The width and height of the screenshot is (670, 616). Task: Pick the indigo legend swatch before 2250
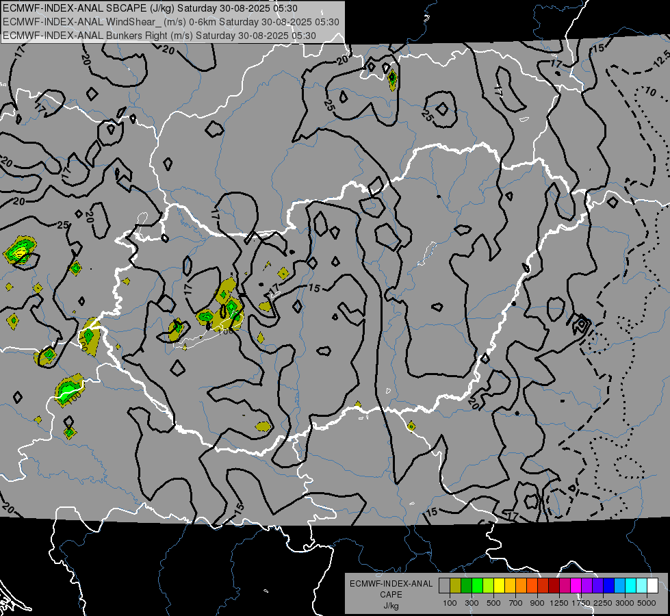tap(597, 585)
